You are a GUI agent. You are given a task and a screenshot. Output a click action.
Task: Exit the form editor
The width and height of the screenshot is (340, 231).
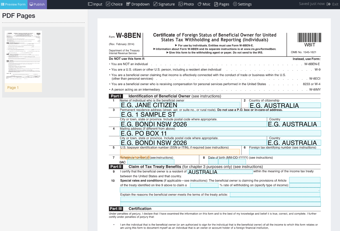pyautogui.click(x=332, y=4)
